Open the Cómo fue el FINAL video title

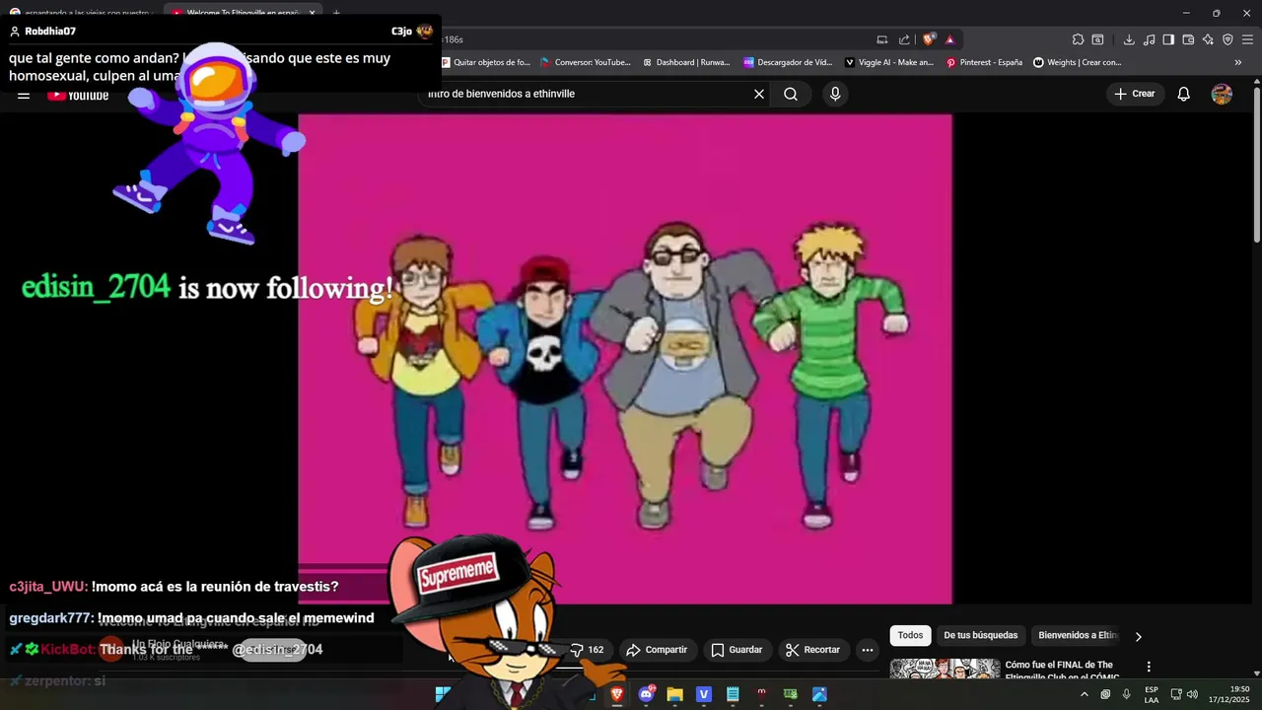pos(1063,671)
